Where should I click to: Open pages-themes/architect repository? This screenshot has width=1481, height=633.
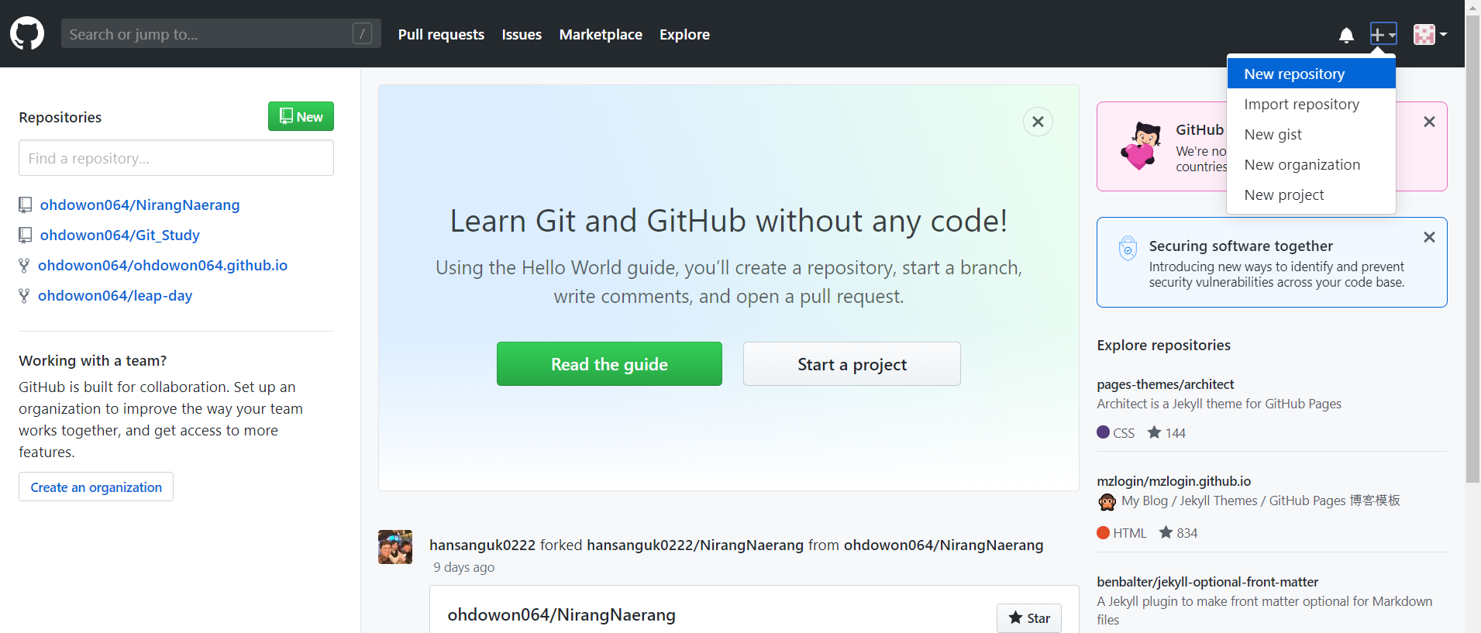click(1165, 384)
